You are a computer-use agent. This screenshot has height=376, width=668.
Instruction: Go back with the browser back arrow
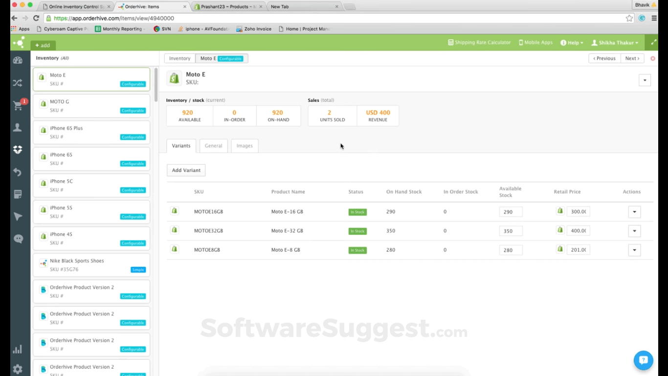(x=15, y=18)
